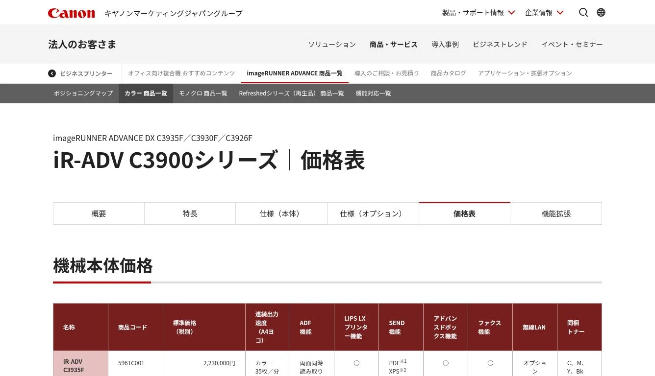This screenshot has height=376, width=655.
Task: Open the 導入事例 menu item
Action: pos(445,45)
